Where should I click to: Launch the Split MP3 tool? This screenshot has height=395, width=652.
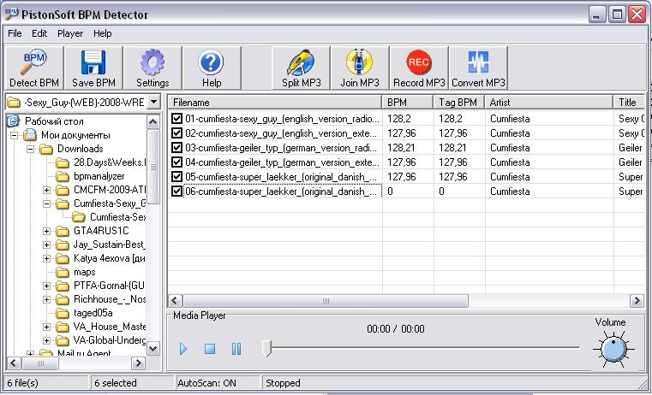(301, 68)
